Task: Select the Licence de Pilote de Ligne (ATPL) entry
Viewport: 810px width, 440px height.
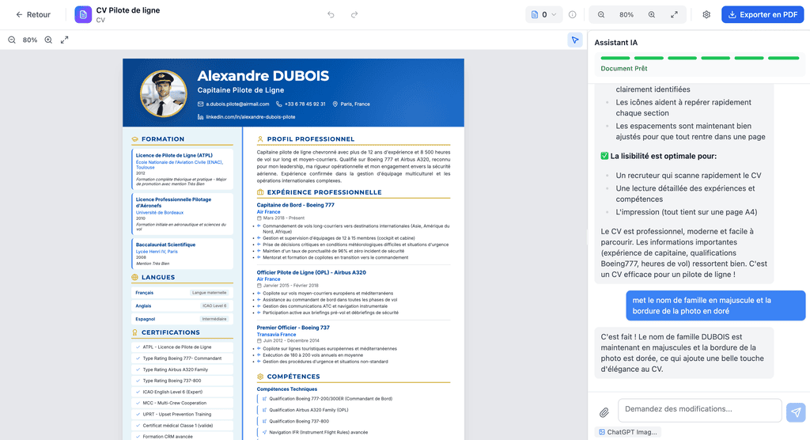Action: [x=183, y=169]
